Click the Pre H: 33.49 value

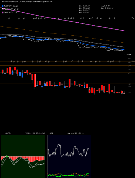(84, 8)
